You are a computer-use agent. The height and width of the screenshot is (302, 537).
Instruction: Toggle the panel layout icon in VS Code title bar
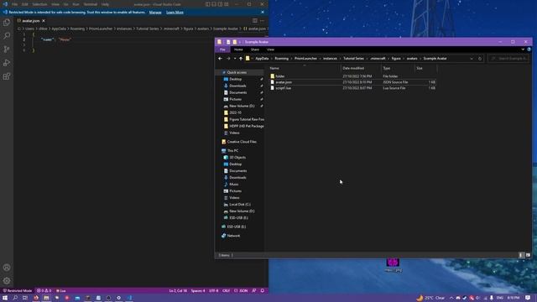coord(214,4)
